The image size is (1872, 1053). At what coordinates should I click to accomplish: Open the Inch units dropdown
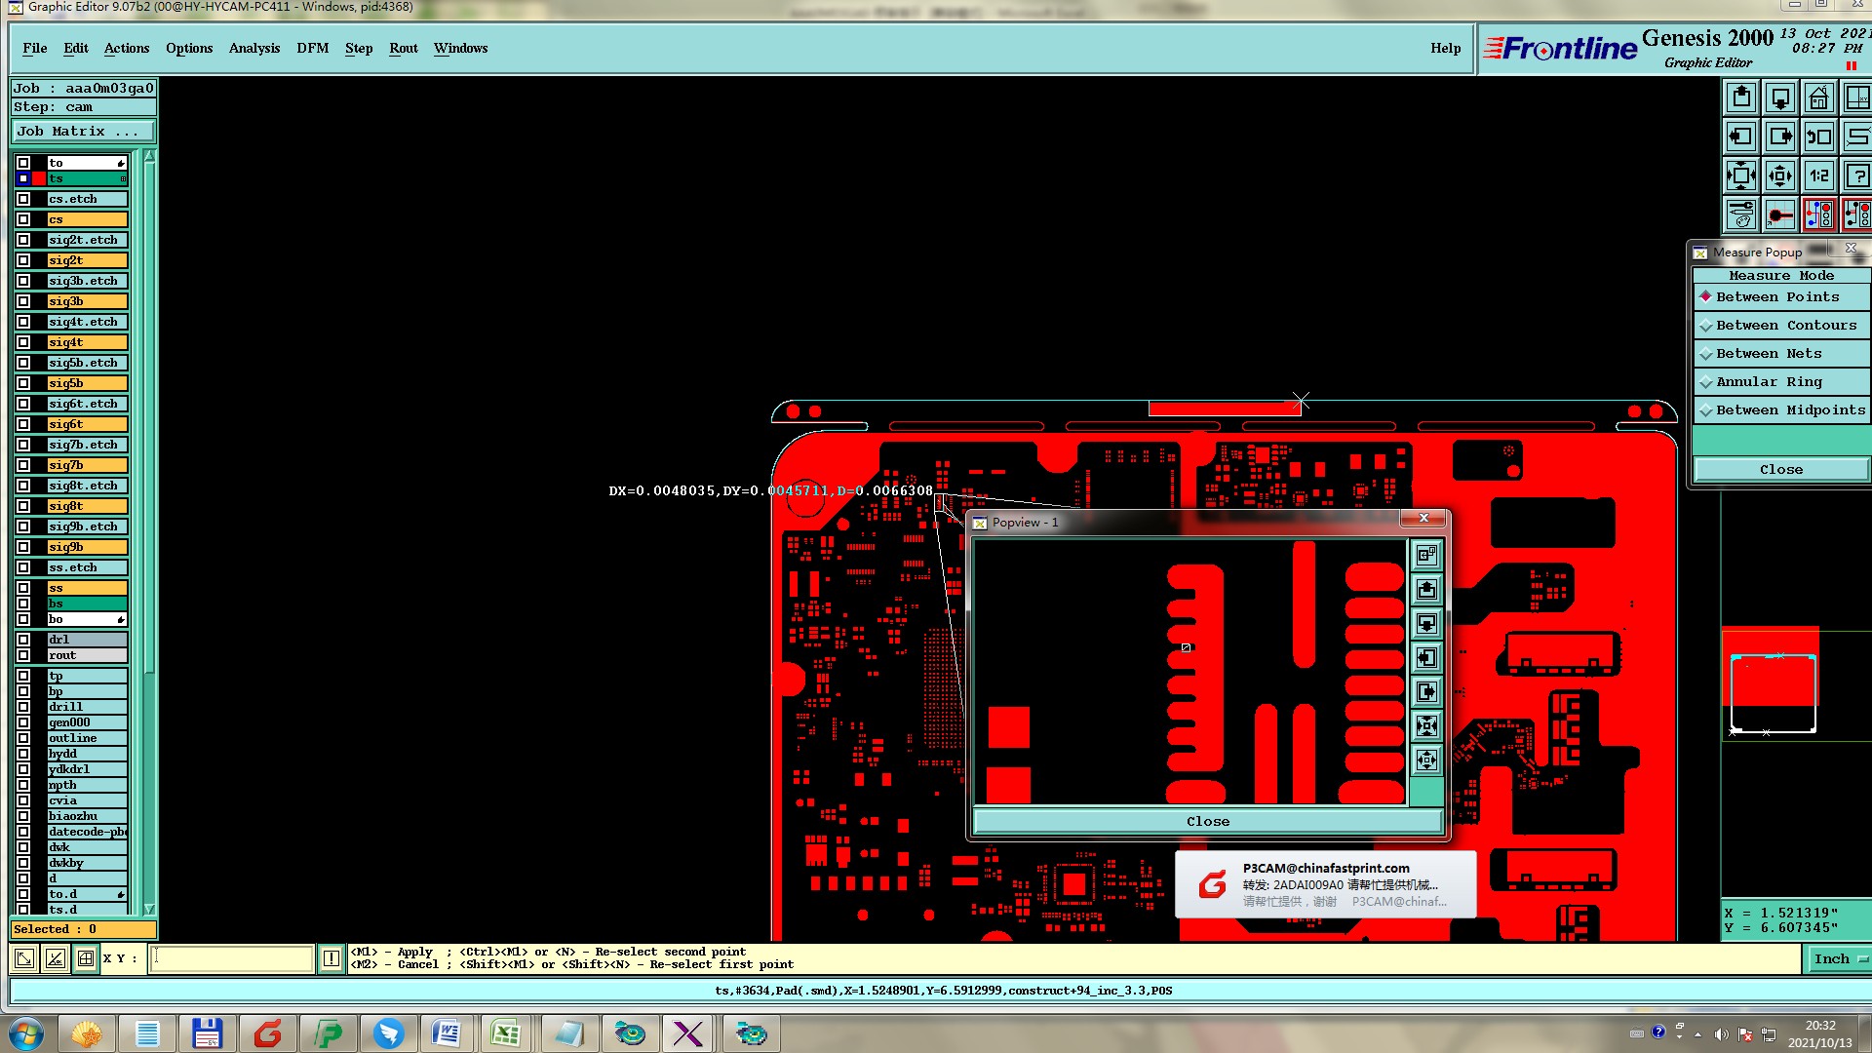pyautogui.click(x=1839, y=959)
